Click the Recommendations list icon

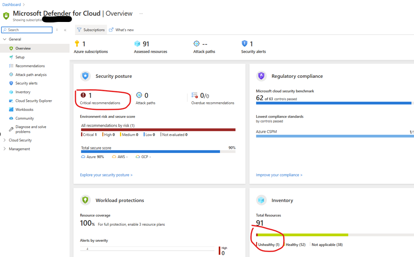11,66
